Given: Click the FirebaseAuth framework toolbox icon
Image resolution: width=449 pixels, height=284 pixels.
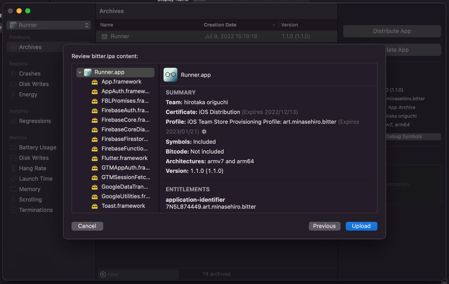Looking at the screenshot, I should pyautogui.click(x=95, y=111).
